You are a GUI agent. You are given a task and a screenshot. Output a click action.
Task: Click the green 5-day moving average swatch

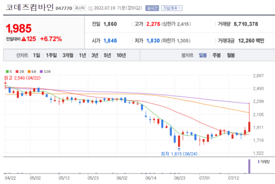(7, 71)
